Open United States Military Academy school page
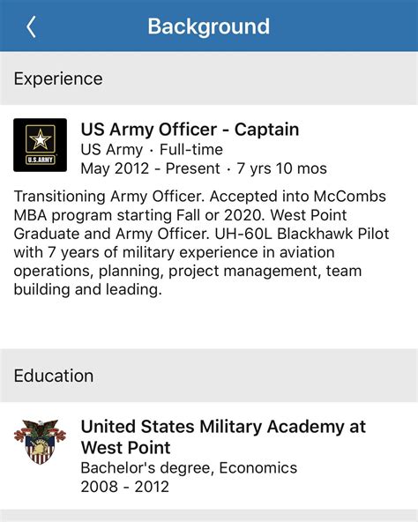Viewport: 418px width, 522px height. pyautogui.click(x=223, y=436)
